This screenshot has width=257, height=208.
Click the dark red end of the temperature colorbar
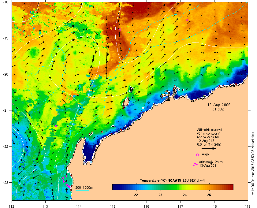231,187
